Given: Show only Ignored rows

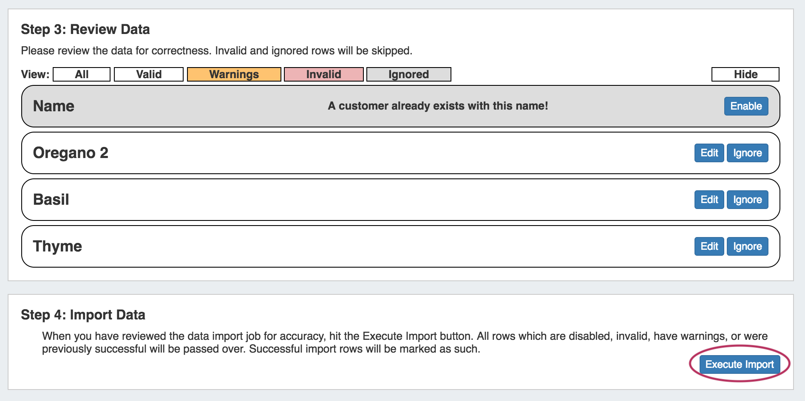Looking at the screenshot, I should [408, 74].
